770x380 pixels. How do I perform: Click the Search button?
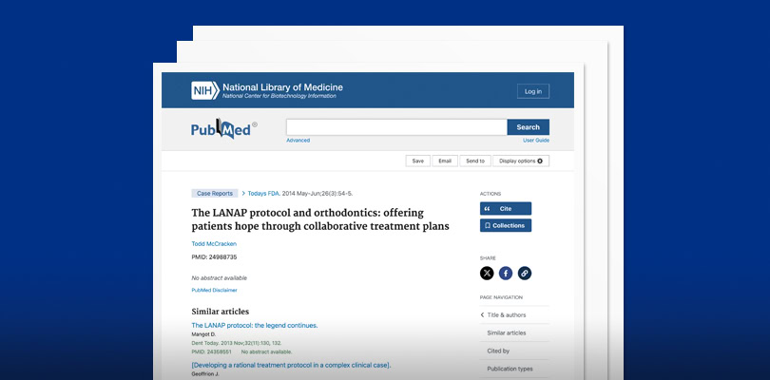coord(528,127)
